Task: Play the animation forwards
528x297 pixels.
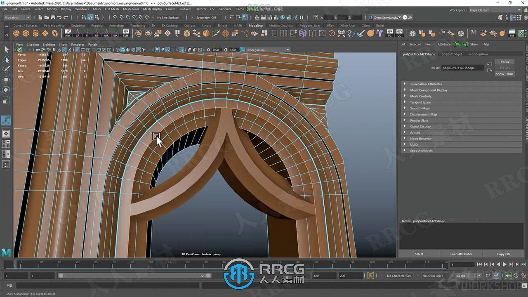Action: click(x=504, y=264)
